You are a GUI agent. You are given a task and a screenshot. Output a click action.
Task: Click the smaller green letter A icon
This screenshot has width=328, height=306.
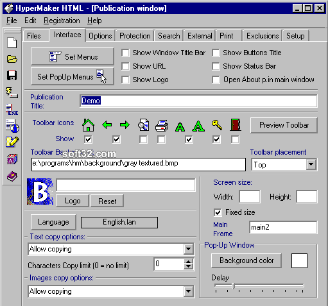click(180, 127)
